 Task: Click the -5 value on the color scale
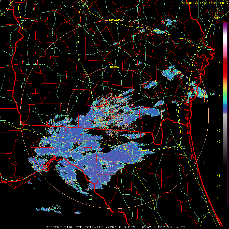pyautogui.click(x=219, y=164)
